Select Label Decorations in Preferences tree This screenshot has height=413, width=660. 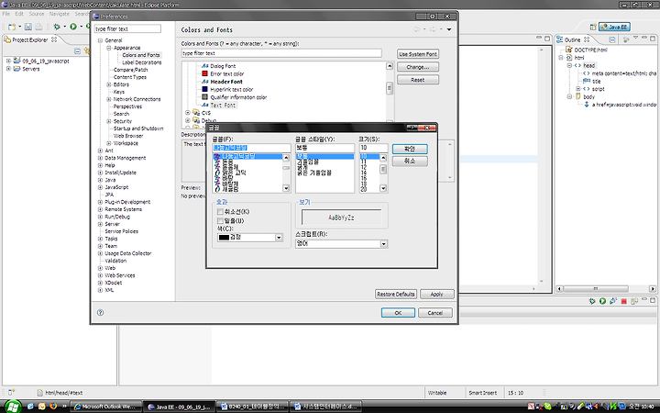coord(142,62)
